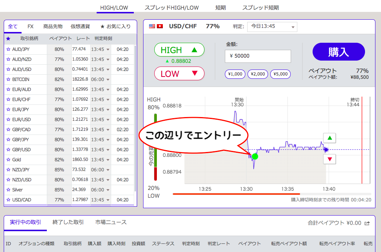Click the purple 購入 purchase button
This screenshot has height=252, width=381.
pyautogui.click(x=339, y=52)
